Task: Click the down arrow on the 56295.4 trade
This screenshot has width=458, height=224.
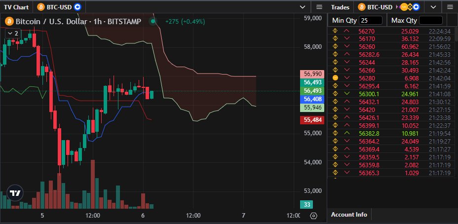Action: [x=347, y=86]
